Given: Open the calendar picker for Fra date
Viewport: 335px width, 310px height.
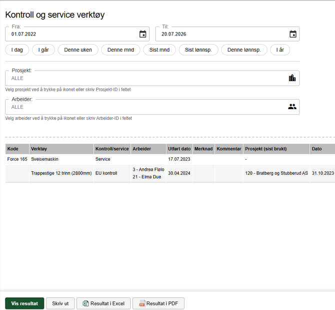Looking at the screenshot, I should pyautogui.click(x=142, y=34).
